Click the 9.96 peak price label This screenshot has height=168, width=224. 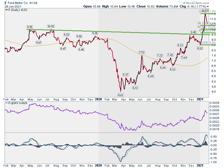[30, 27]
